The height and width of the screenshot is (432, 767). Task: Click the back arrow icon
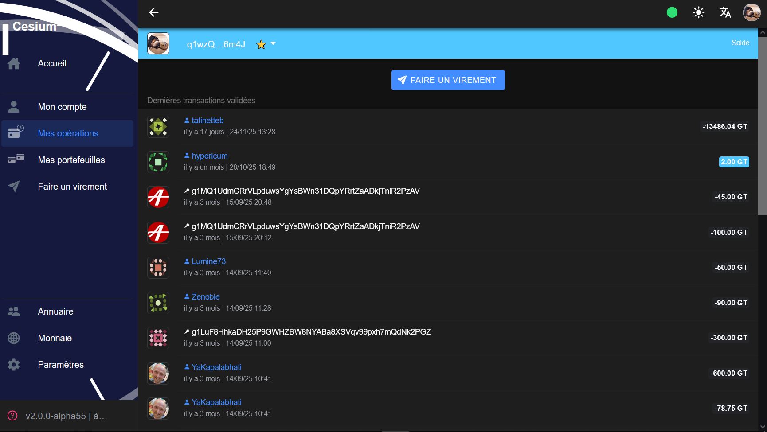point(154,12)
